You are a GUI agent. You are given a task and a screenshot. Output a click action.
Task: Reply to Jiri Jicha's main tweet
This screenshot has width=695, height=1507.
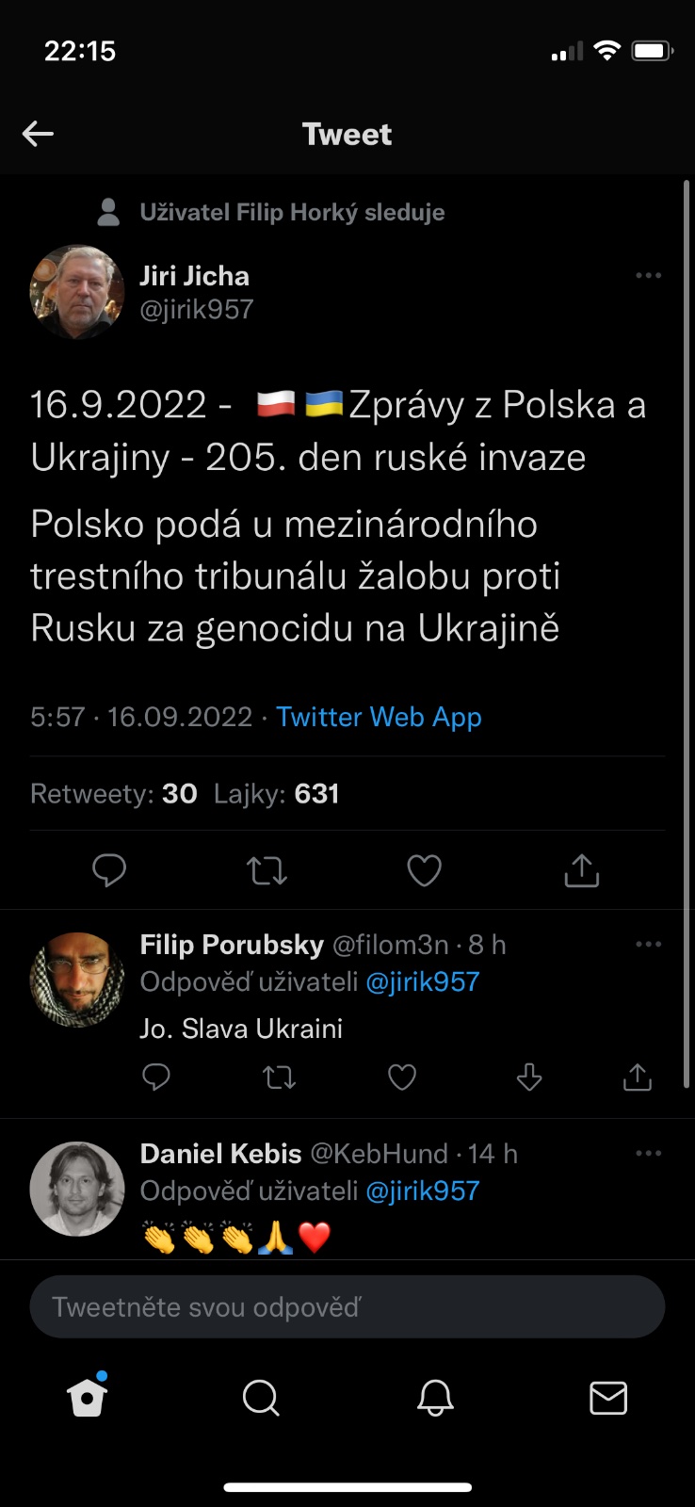109,870
